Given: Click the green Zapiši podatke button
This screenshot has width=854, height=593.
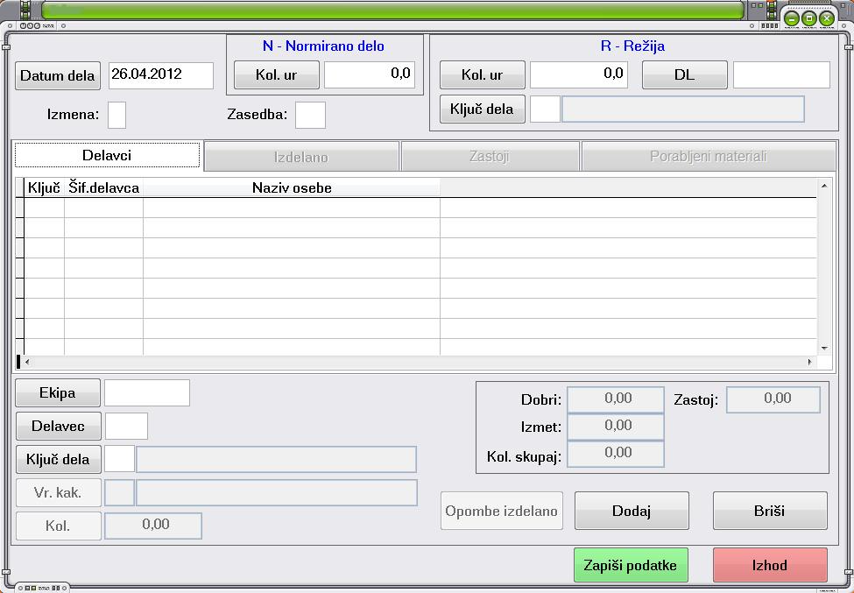Looking at the screenshot, I should point(631,565).
